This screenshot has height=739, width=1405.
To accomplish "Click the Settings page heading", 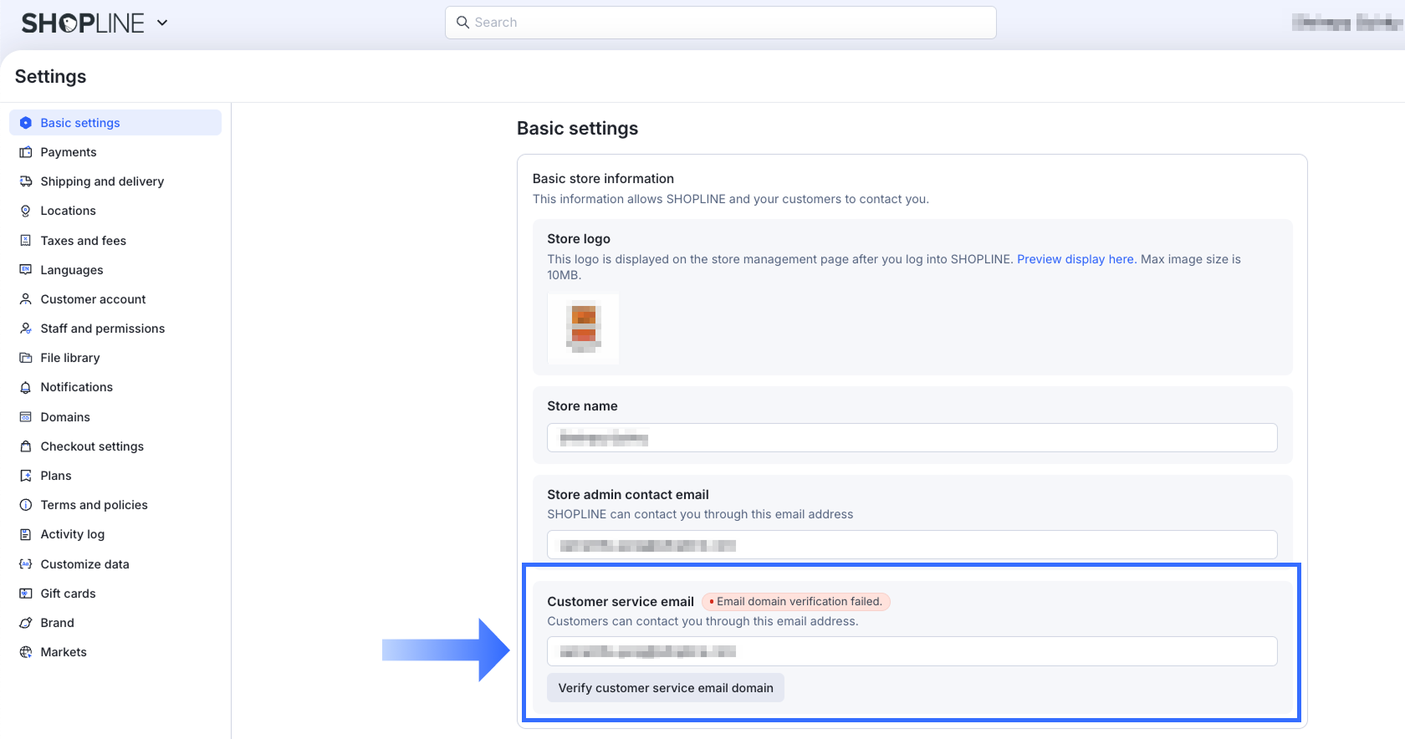I will [x=50, y=76].
